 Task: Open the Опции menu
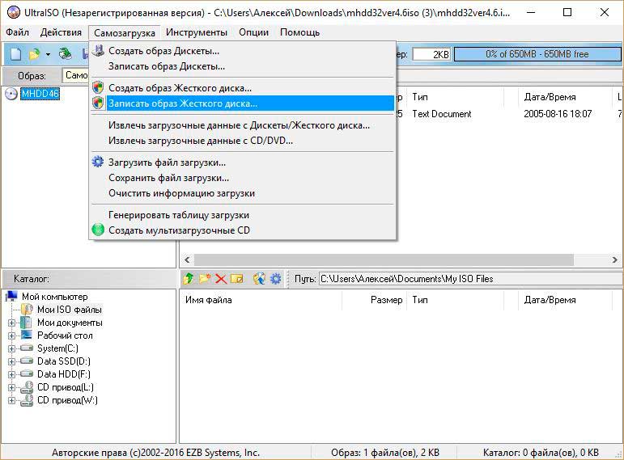click(253, 32)
